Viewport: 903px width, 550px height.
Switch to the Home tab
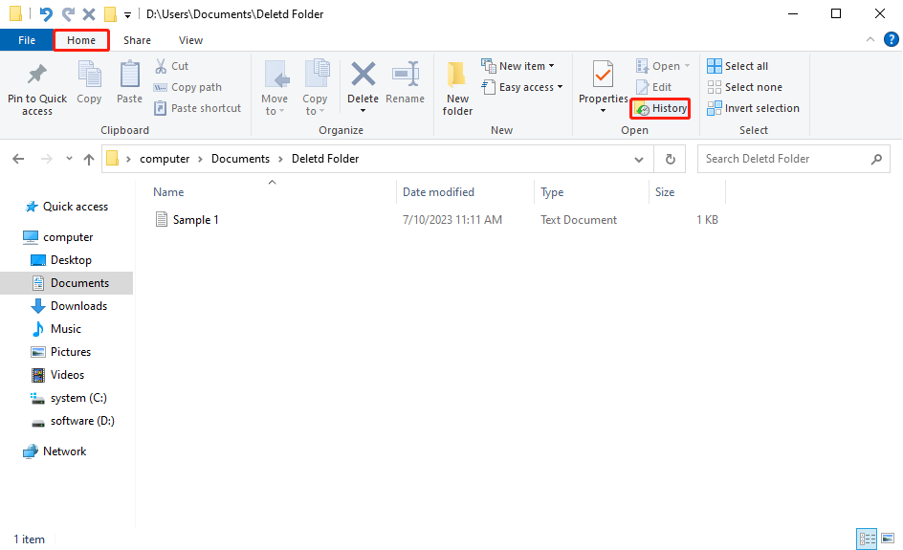pos(81,40)
